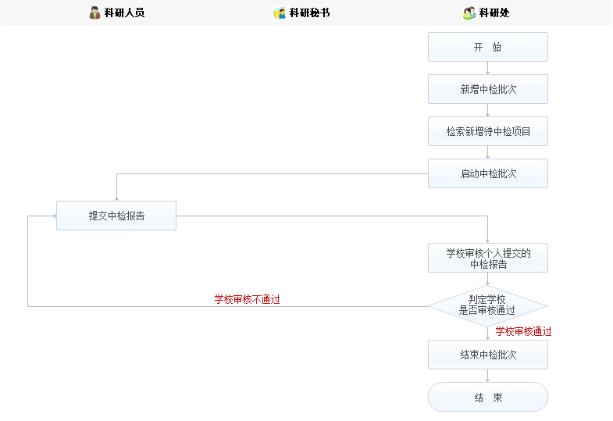
Task: Click the 科研处 people icon
Action: 469,12
